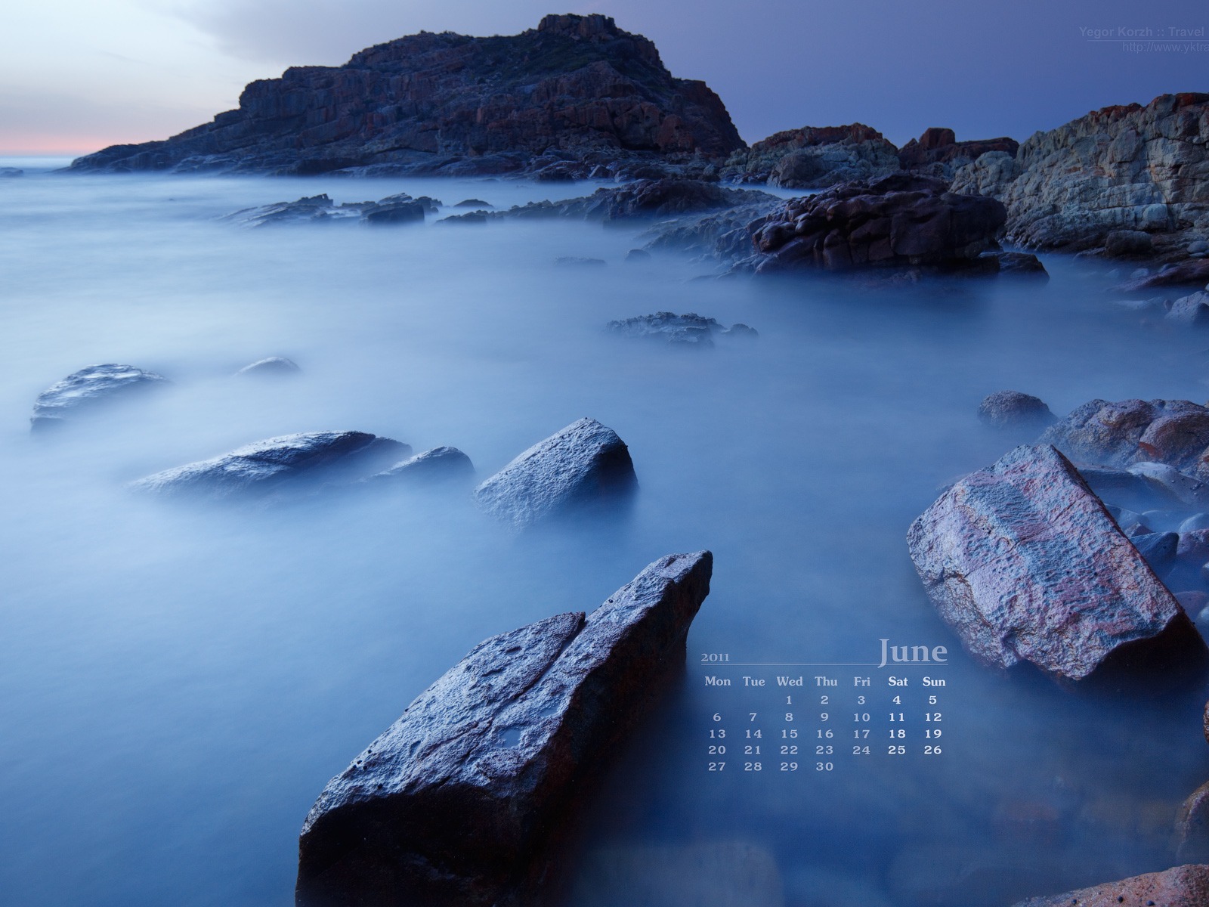Click the Yegor Korzh Travel watermark
Viewport: 1209px width, 907px height.
coord(1141,33)
